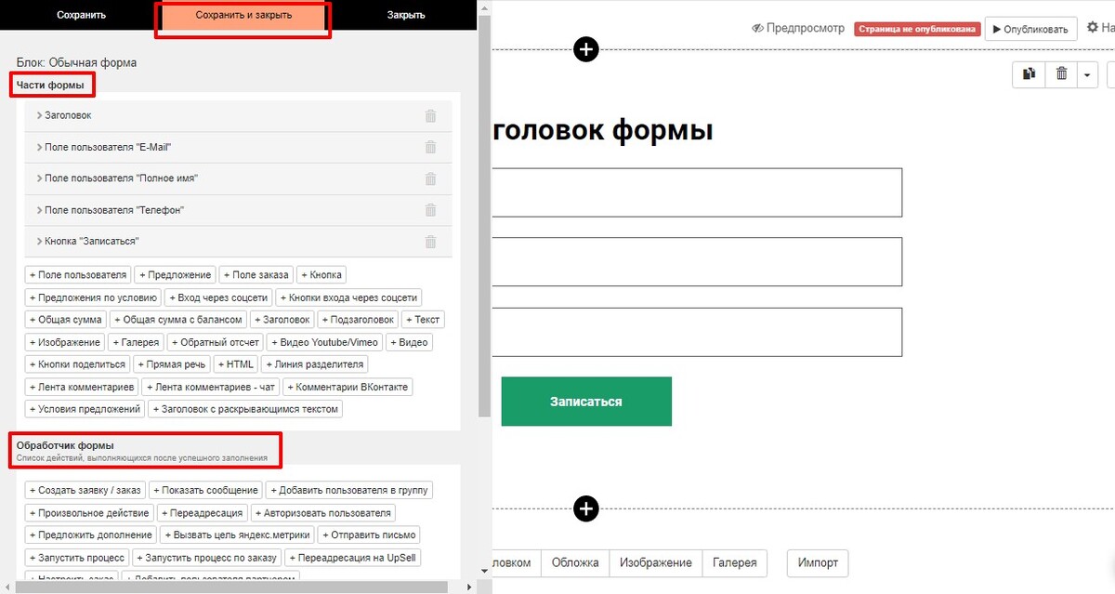Click the third form input field
The height and width of the screenshot is (594, 1115).
coord(697,332)
